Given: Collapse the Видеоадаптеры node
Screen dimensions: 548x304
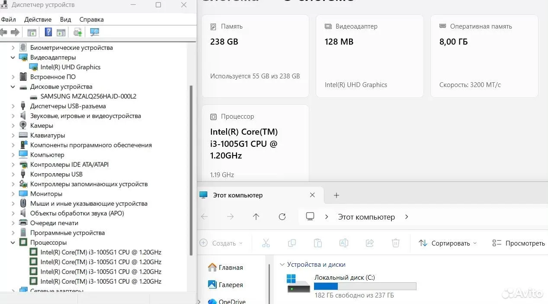Looking at the screenshot, I should [13, 57].
